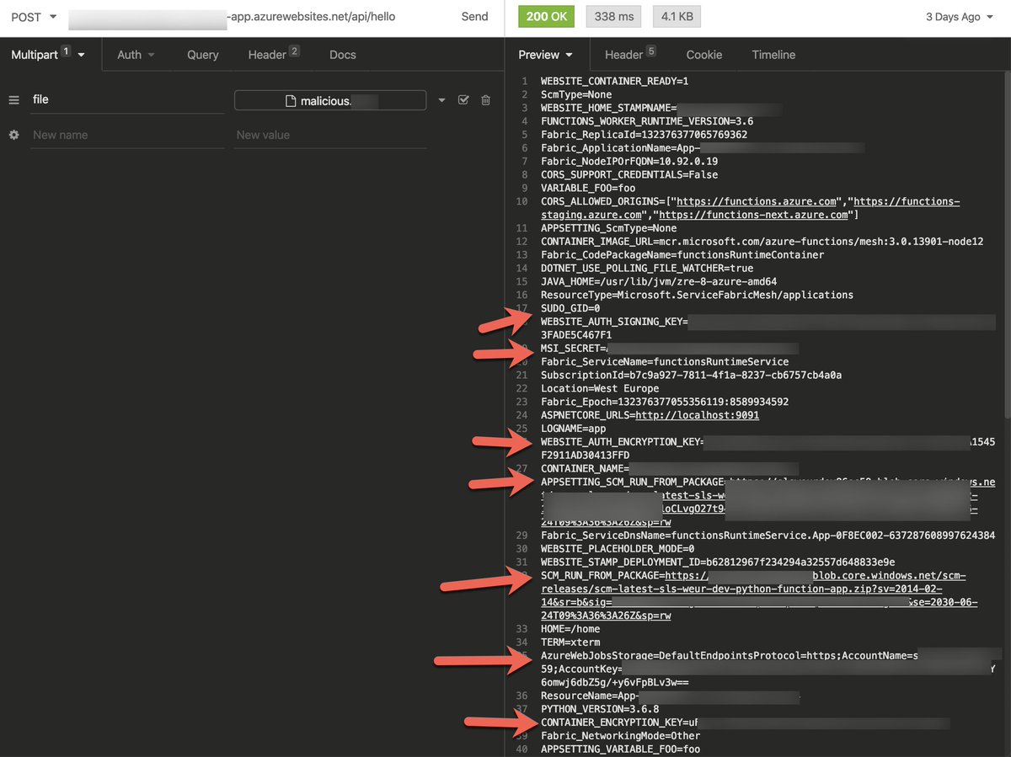Open the 3 Days Ago history dropdown
The image size is (1011, 757).
pos(959,17)
